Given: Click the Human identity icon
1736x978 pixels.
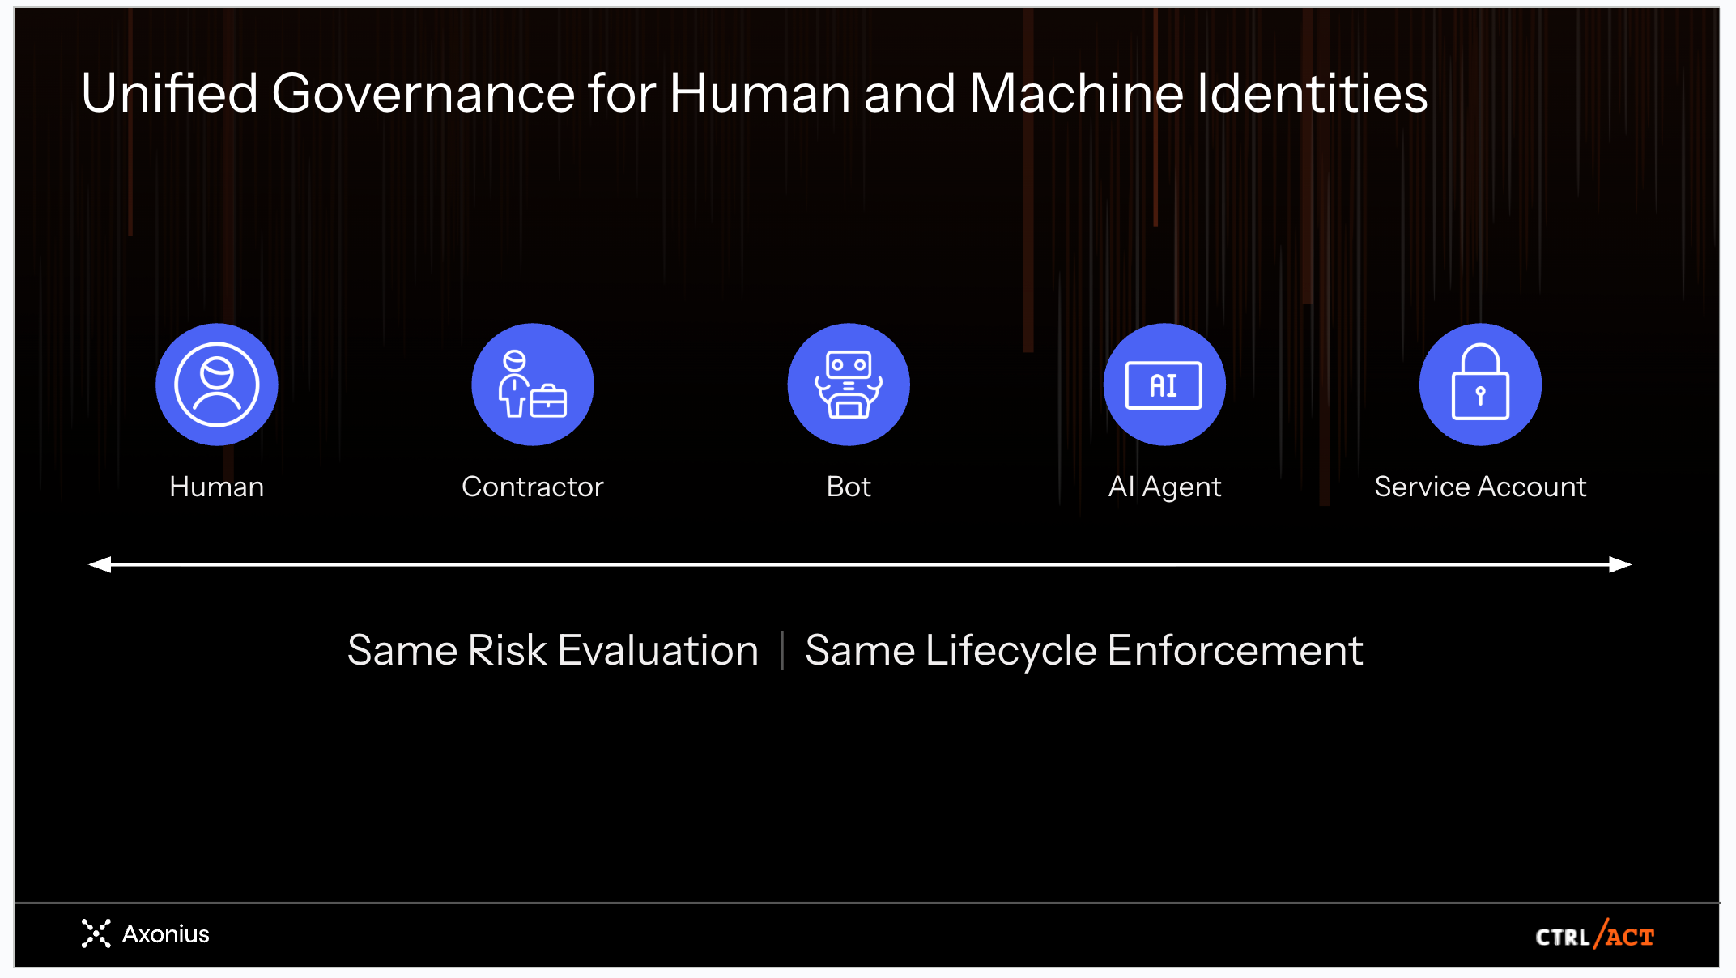Looking at the screenshot, I should (217, 385).
